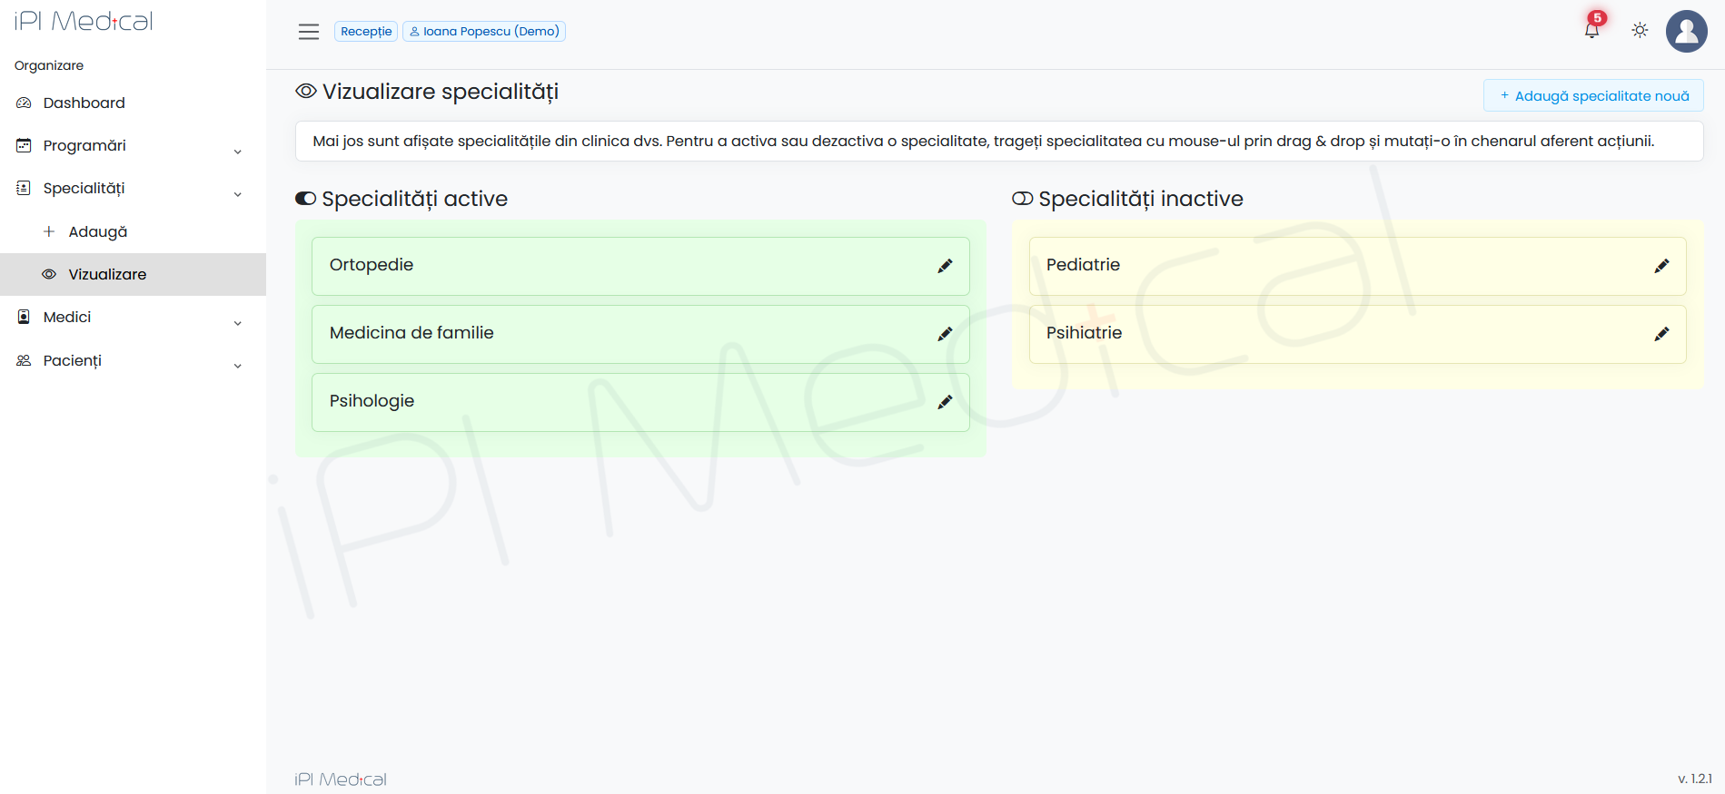Expand the Pacienți sidebar section
This screenshot has width=1725, height=794.
tap(127, 361)
